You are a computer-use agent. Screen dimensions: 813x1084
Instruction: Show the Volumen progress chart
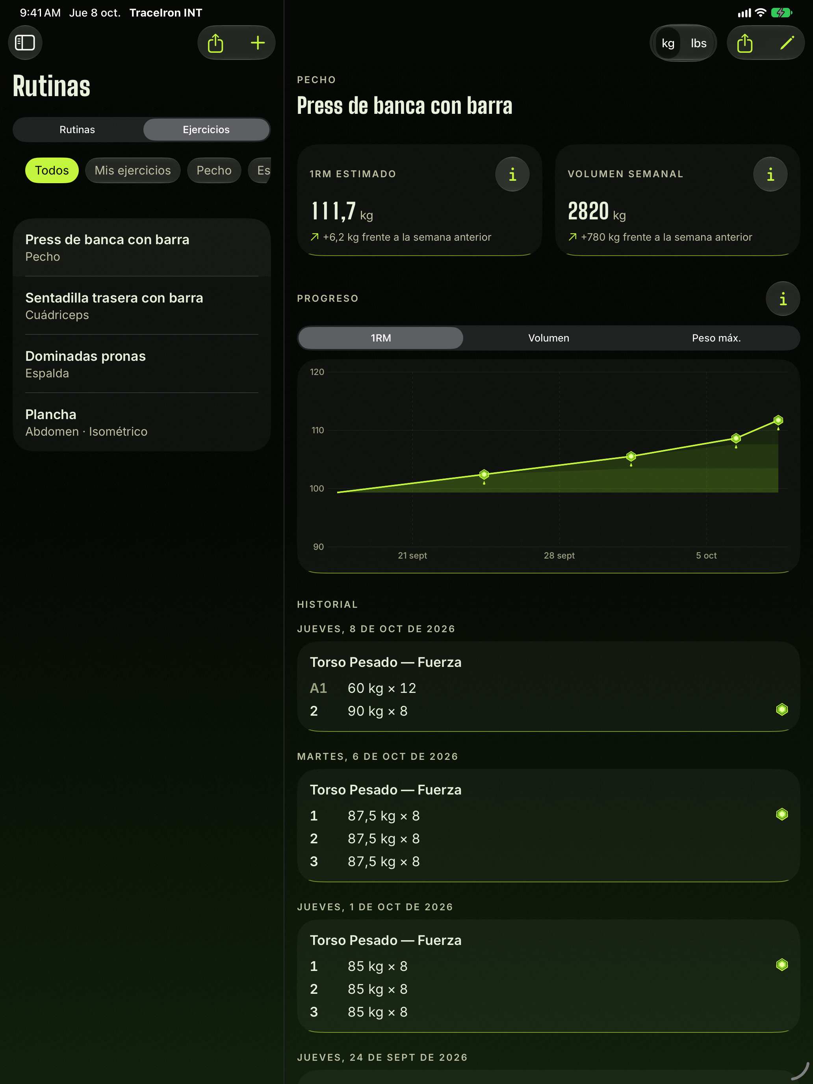coord(548,338)
